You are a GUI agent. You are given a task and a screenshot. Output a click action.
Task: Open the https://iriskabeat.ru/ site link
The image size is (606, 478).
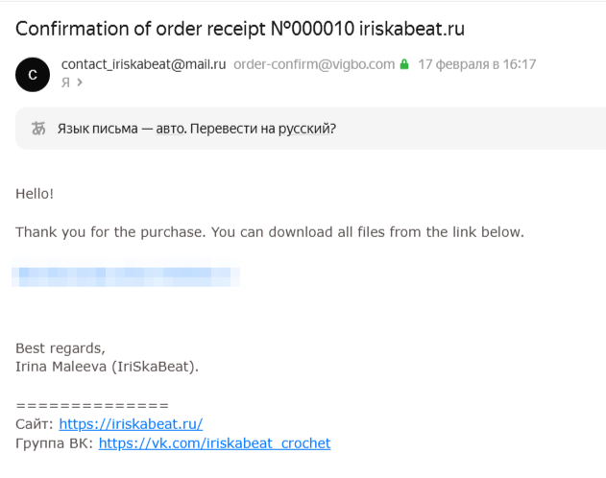click(x=131, y=423)
